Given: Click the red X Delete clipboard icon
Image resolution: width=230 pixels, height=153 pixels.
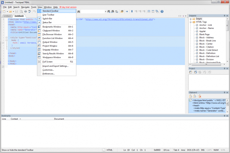Looking at the screenshot, I should [x=200, y=96].
